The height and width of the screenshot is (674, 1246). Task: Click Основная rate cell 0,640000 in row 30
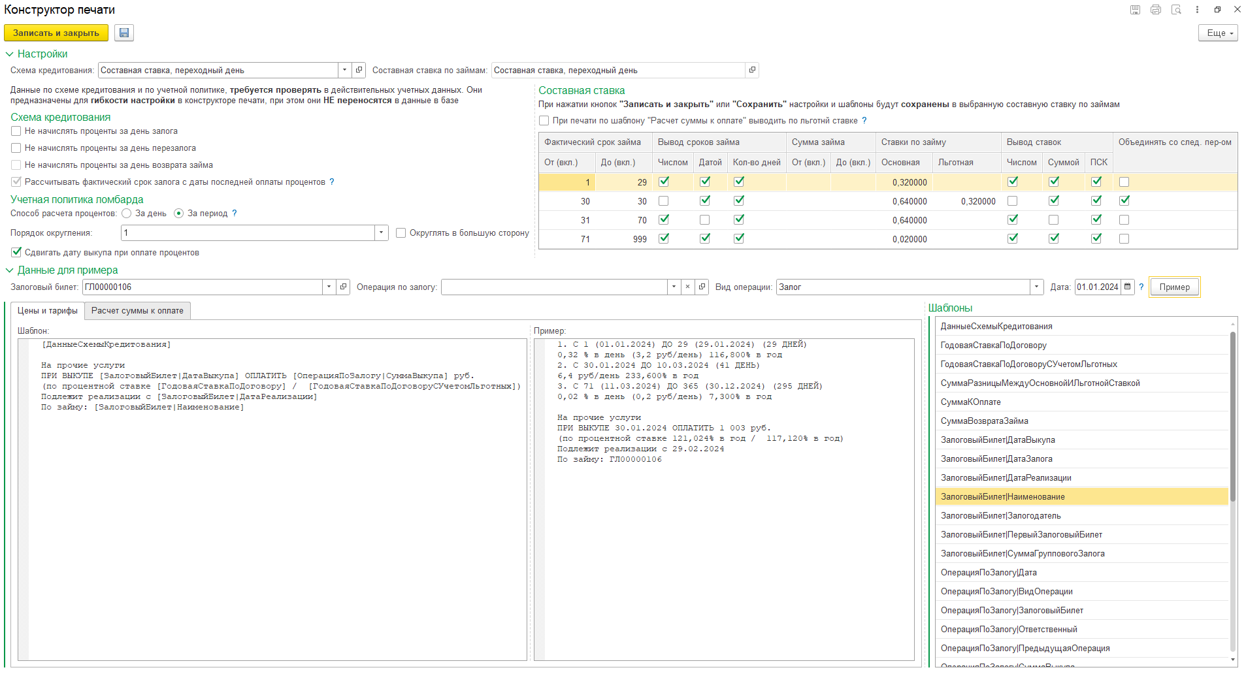tap(904, 201)
